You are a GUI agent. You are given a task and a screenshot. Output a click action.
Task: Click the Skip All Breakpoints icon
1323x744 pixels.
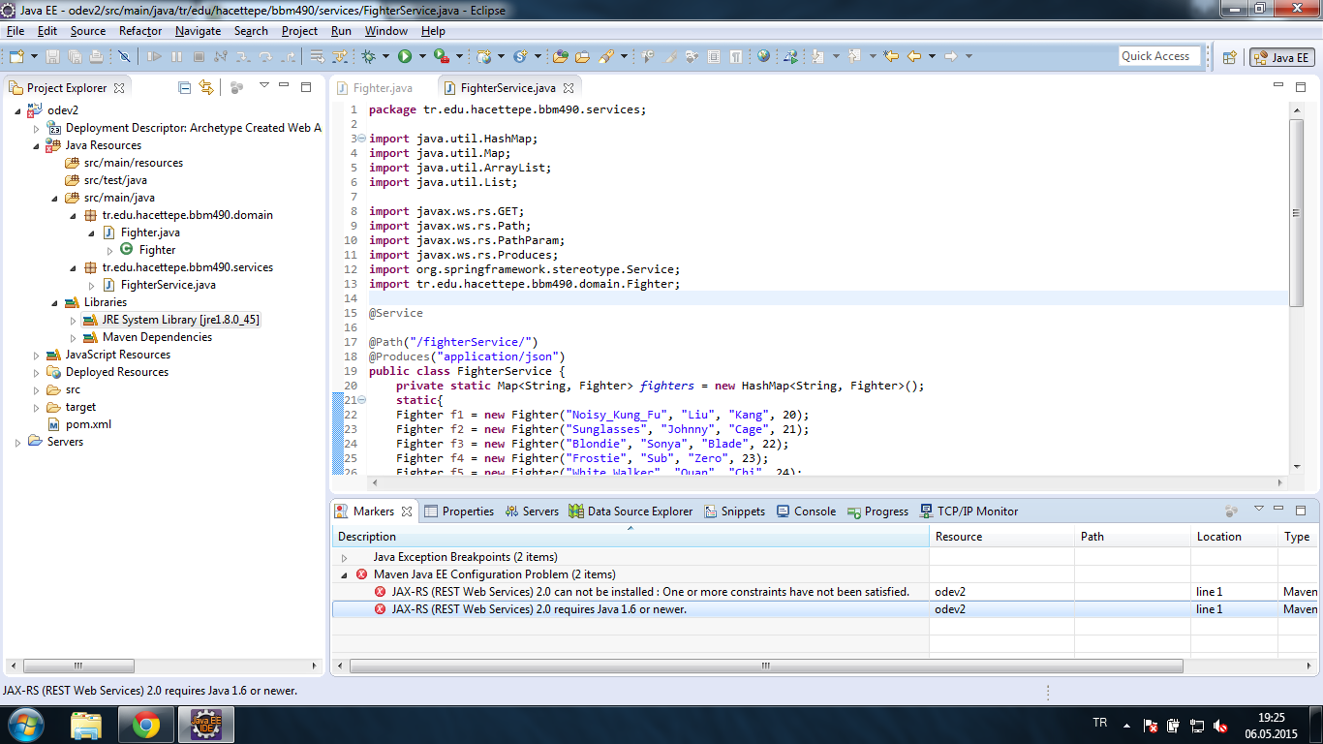[124, 56]
